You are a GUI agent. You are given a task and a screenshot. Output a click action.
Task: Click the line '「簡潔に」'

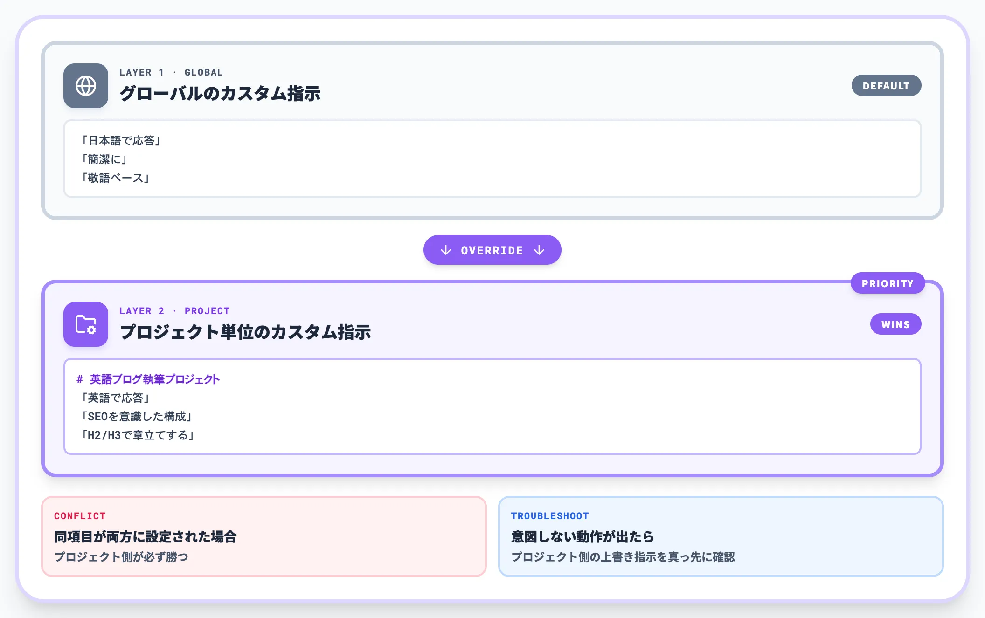click(104, 159)
